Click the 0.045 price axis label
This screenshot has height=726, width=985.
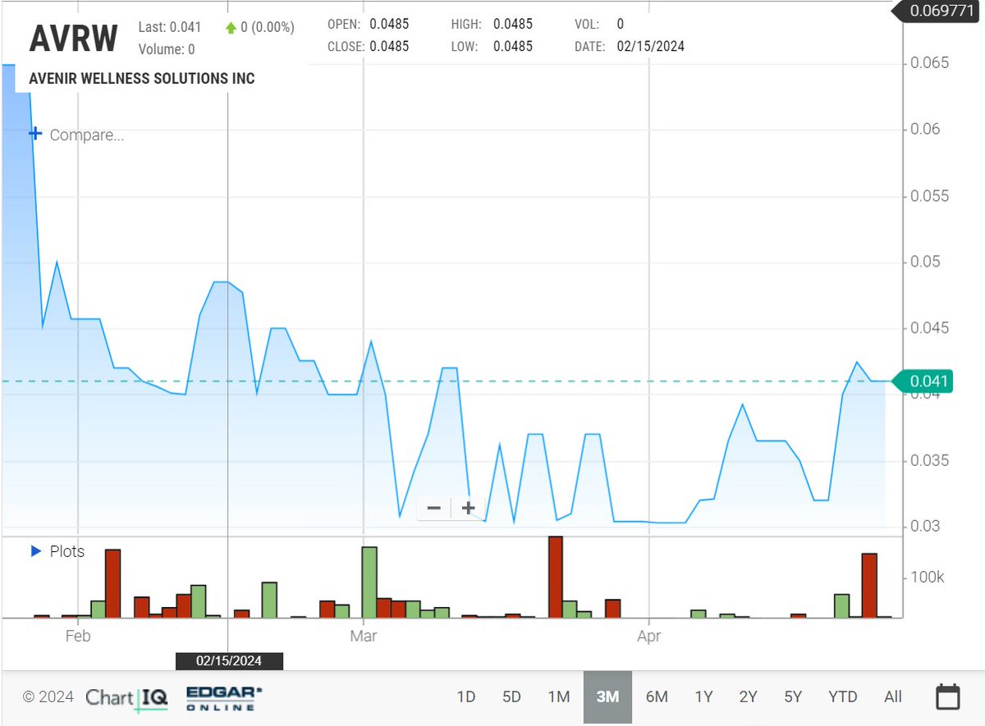pyautogui.click(x=930, y=328)
